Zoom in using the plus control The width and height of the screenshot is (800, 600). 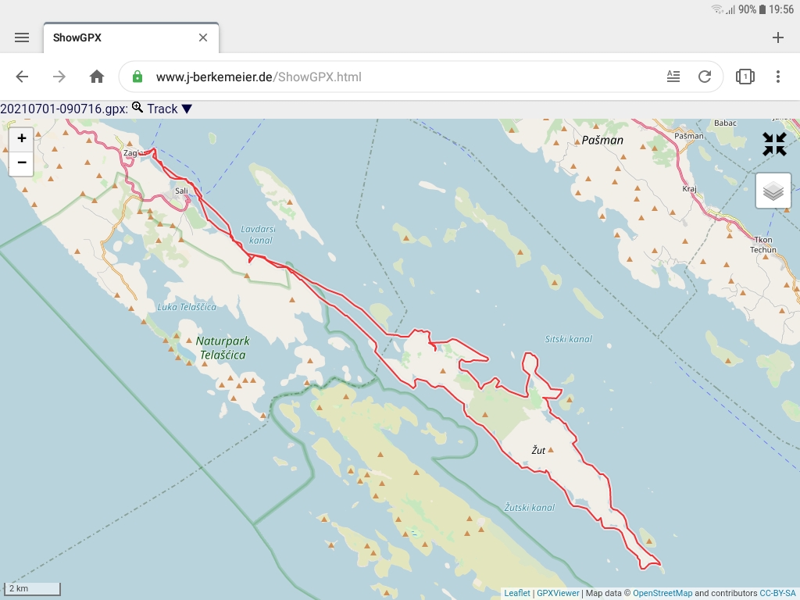click(x=21, y=139)
